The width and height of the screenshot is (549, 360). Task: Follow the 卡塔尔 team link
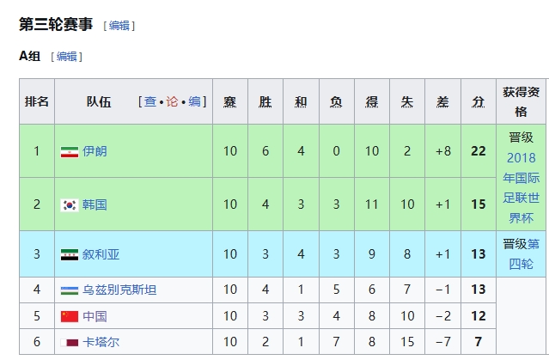point(101,343)
